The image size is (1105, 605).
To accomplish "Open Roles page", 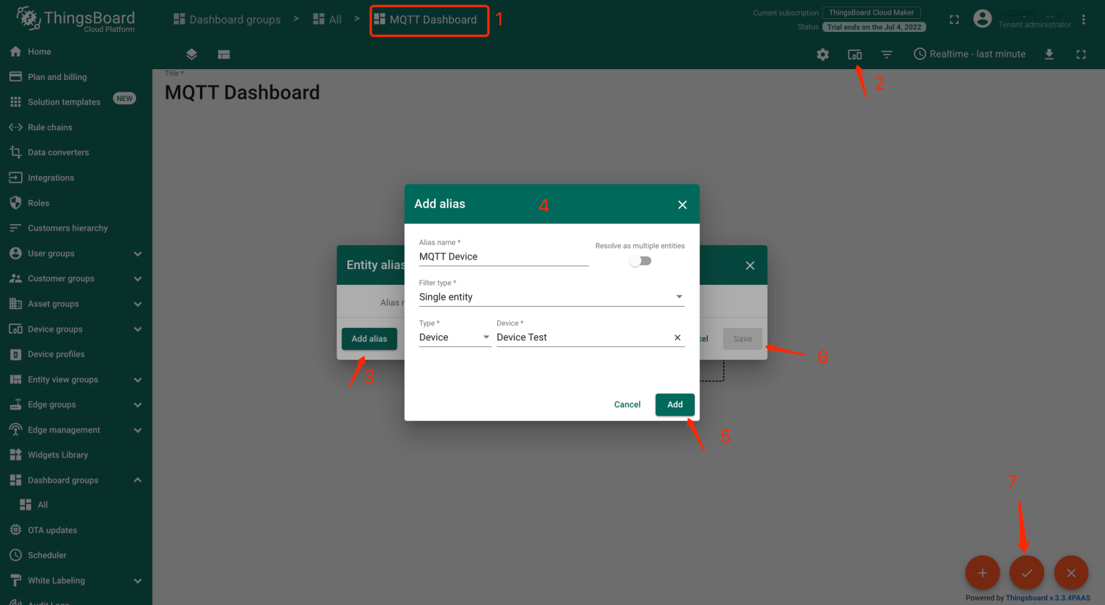I will 76,203.
